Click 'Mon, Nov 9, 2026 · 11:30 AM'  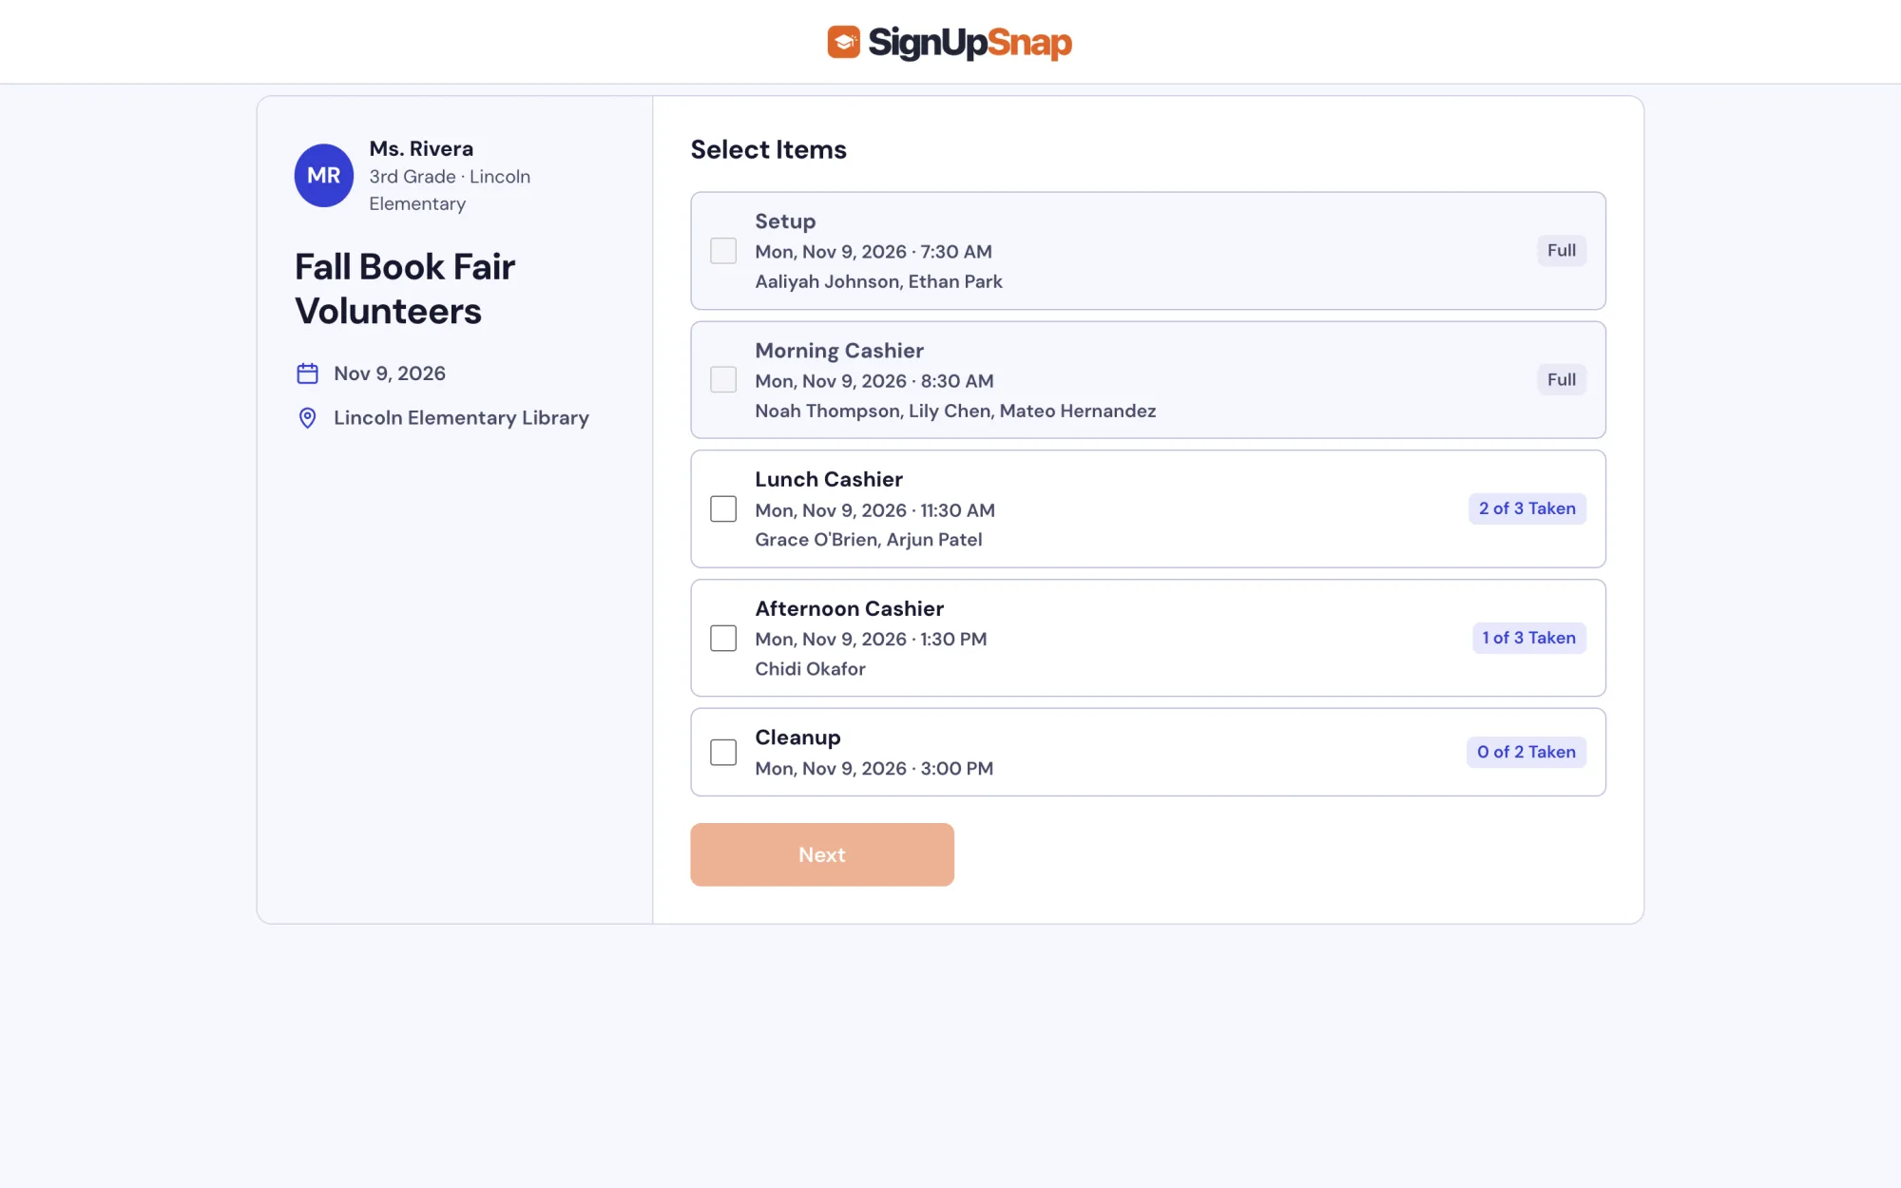point(875,510)
